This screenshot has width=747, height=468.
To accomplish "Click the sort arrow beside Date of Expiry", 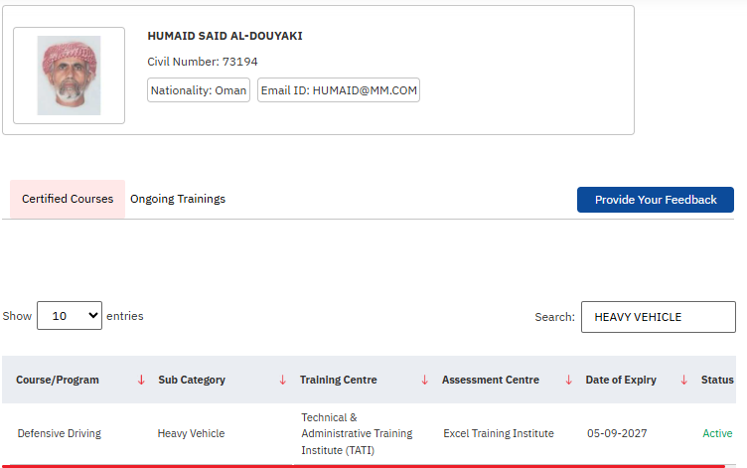I will pos(683,380).
